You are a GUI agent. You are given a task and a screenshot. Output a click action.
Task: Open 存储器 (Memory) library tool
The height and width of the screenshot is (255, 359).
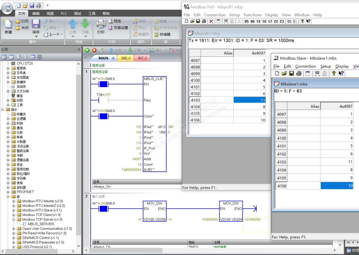click(162, 34)
